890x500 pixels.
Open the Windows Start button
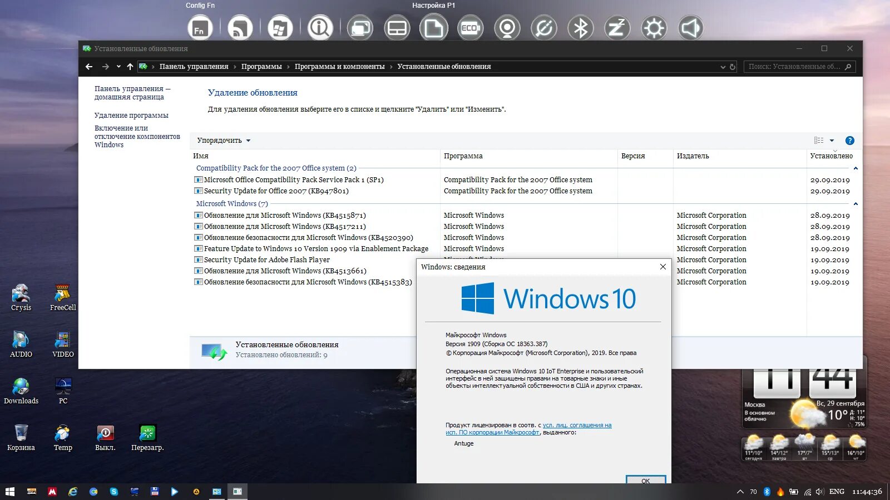tap(10, 492)
